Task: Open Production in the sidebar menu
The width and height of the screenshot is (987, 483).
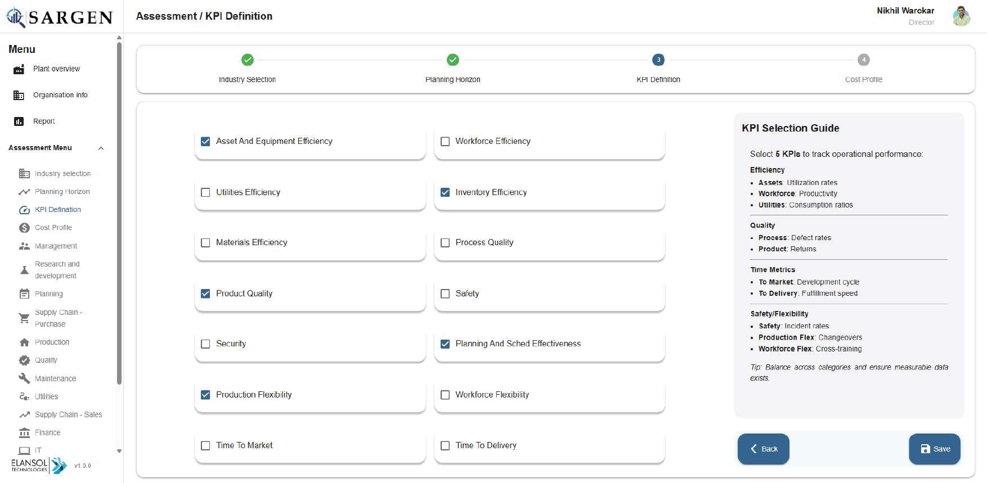Action: click(x=52, y=342)
